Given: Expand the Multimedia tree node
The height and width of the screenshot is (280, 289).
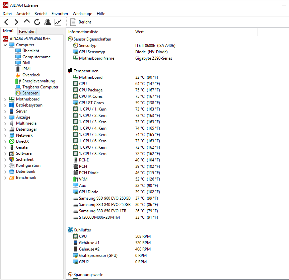Looking at the screenshot, I should pyautogui.click(x=5, y=124).
